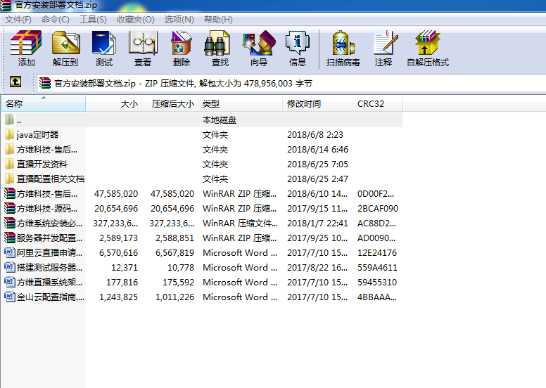Click the 本地磁盘 type cell
The image size is (546, 388).
point(220,120)
